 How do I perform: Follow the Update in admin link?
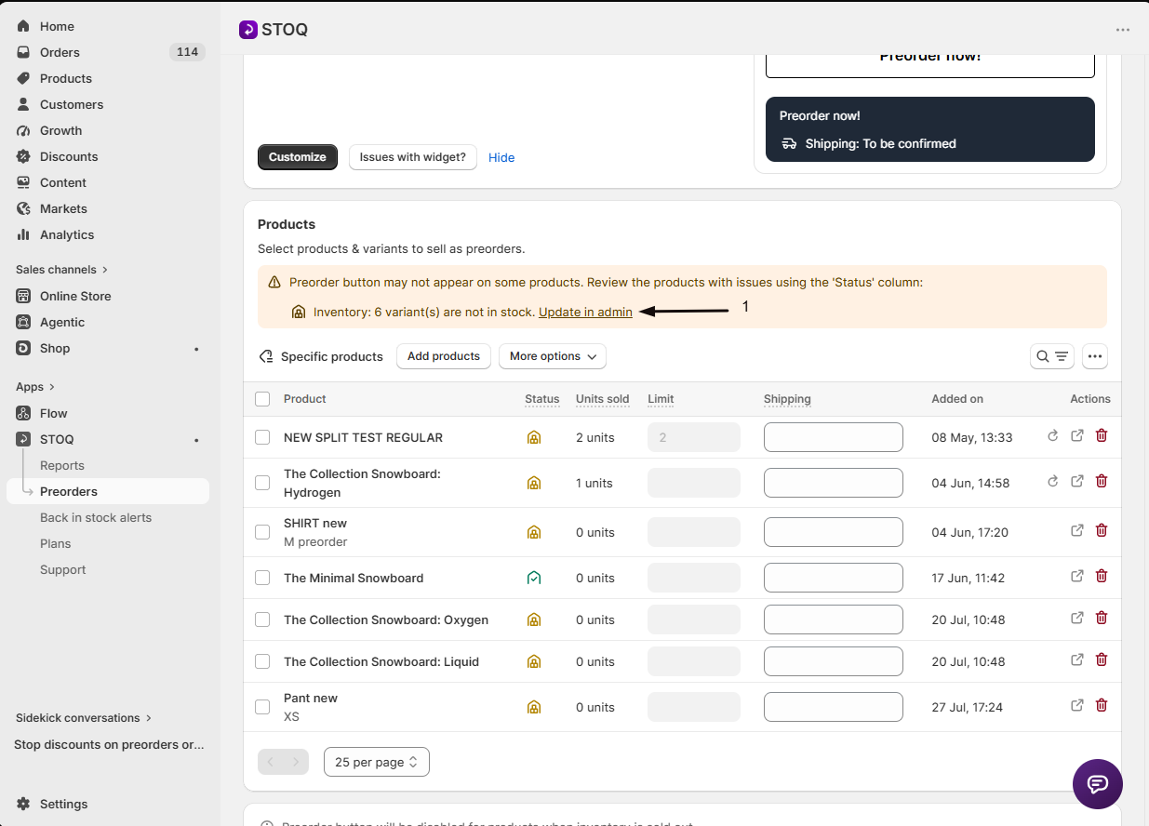585,313
